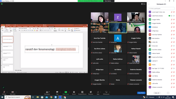Click the green Share Screen icon

click(x=66, y=92)
